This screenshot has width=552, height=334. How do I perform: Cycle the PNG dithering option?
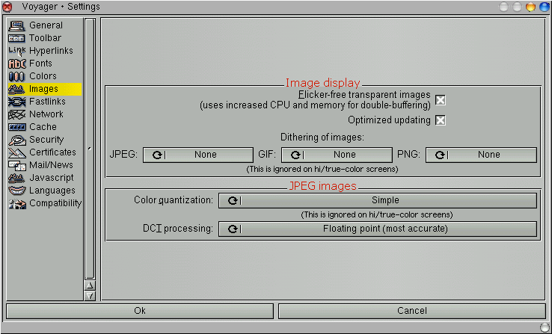[x=481, y=155]
